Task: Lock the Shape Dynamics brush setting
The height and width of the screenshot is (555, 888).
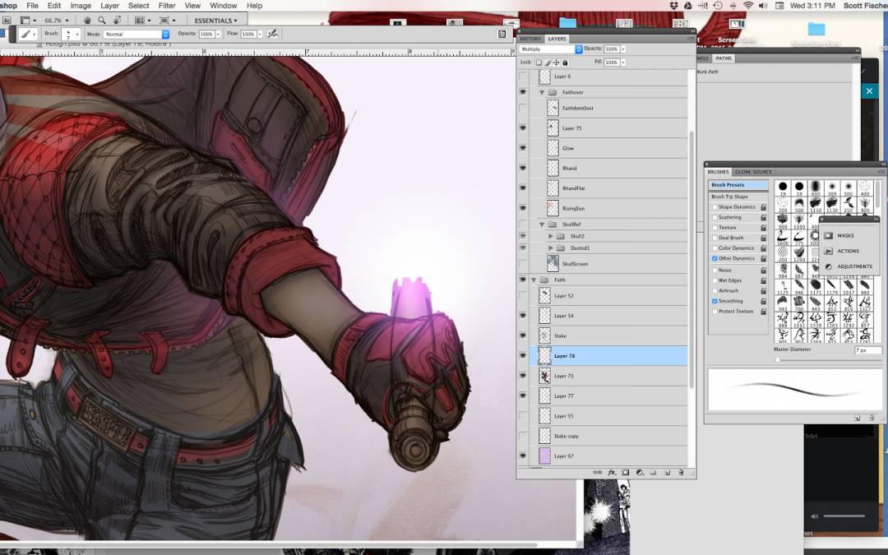Action: [x=763, y=207]
